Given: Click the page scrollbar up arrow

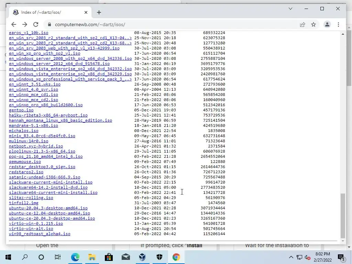Looking at the screenshot, I should click(343, 34).
